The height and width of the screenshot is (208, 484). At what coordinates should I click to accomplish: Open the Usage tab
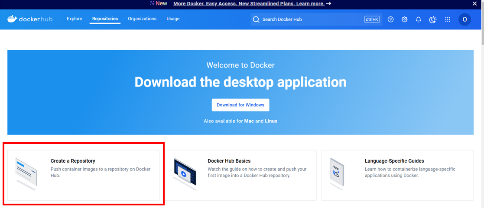click(x=173, y=19)
